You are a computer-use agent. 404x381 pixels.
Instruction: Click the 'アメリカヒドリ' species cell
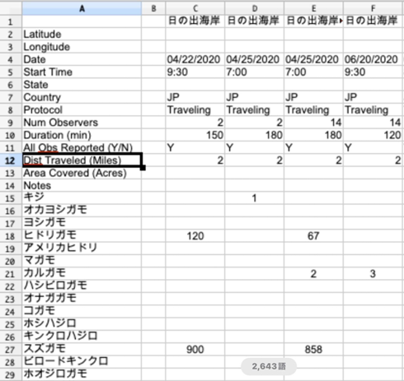[x=82, y=249]
